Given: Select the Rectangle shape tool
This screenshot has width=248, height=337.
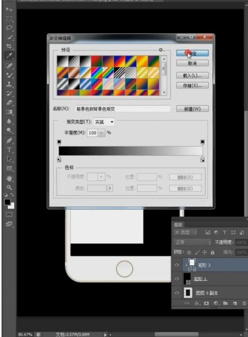Looking at the screenshot, I should tap(9, 168).
